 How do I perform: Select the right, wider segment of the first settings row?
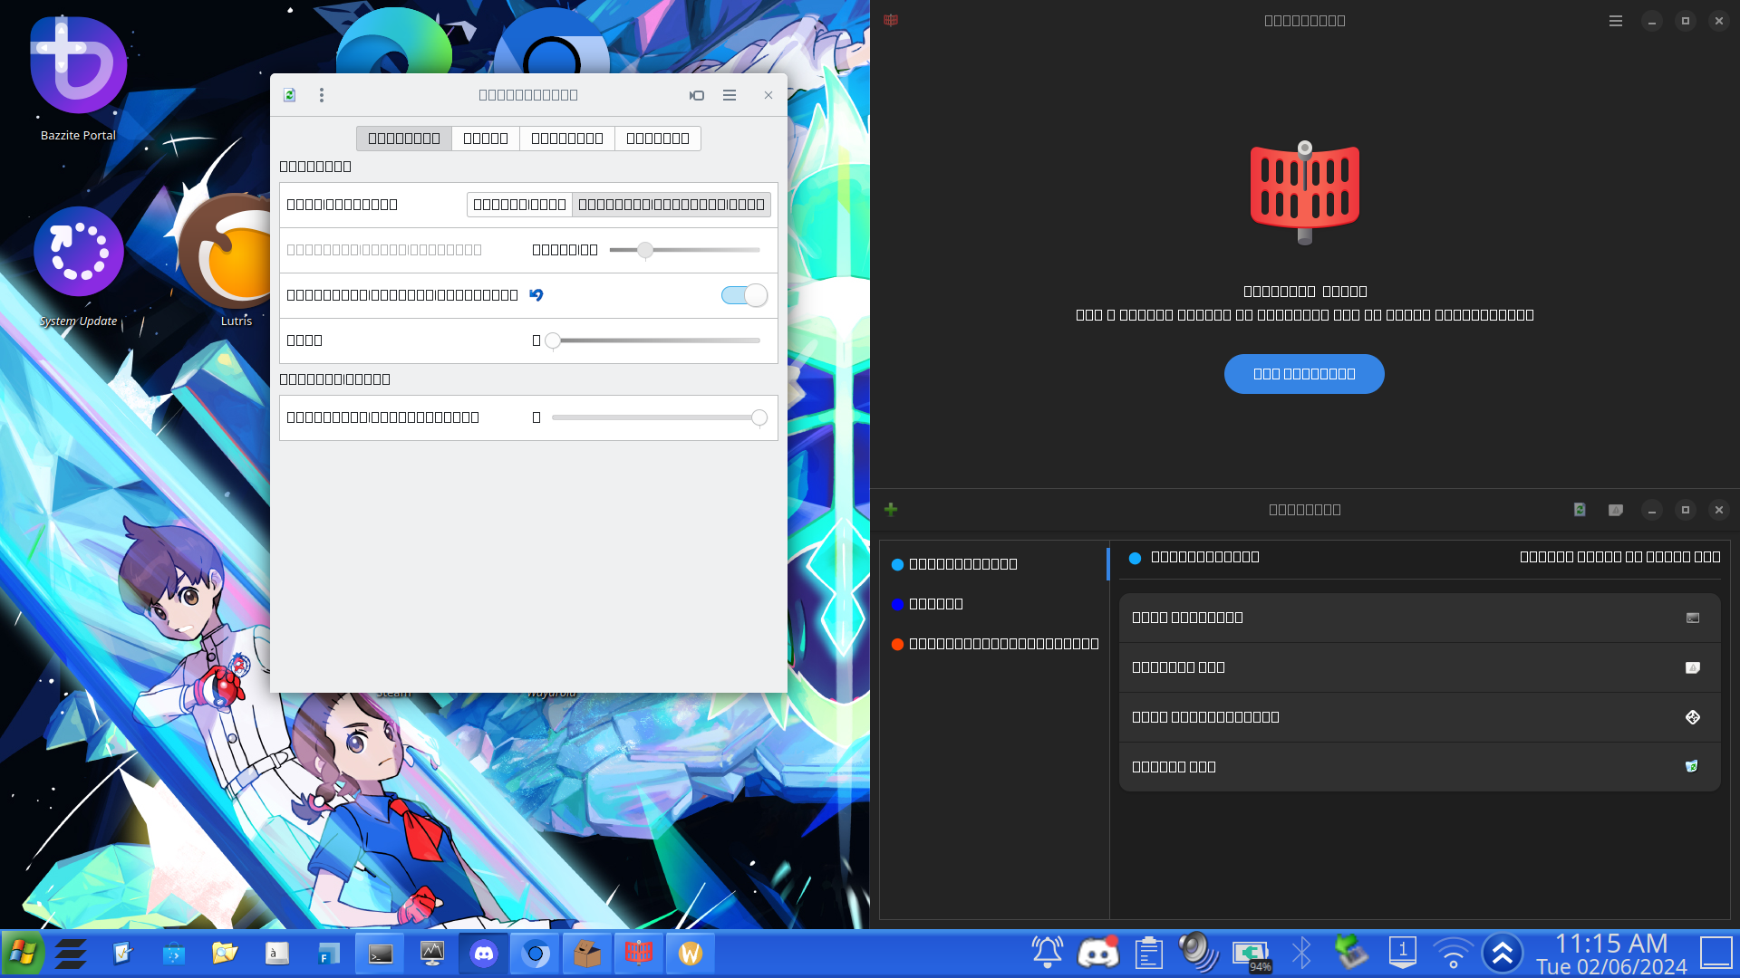pyautogui.click(x=671, y=205)
